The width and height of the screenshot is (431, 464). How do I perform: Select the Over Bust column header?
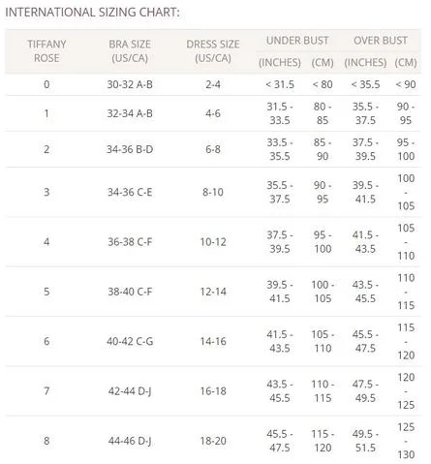(381, 41)
